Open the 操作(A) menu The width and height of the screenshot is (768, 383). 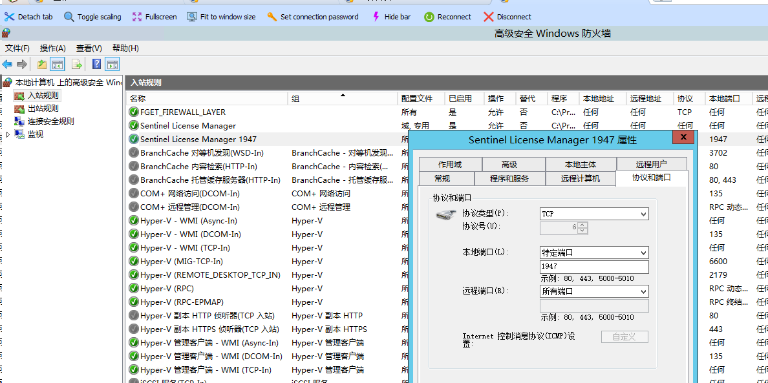[52, 48]
